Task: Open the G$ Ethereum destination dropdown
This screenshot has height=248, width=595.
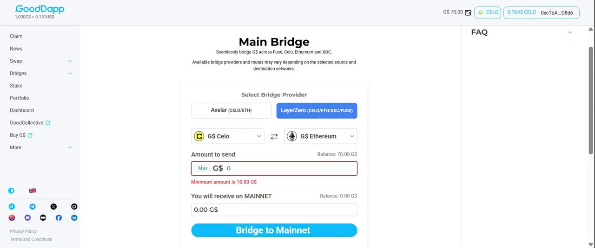Action: (x=321, y=136)
